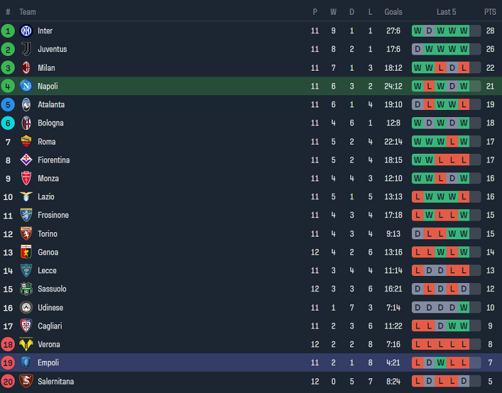
Task: Click the red position 20 badge
Action: click(x=8, y=381)
